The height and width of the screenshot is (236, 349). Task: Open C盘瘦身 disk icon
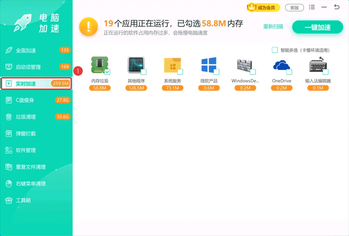click(x=9, y=100)
